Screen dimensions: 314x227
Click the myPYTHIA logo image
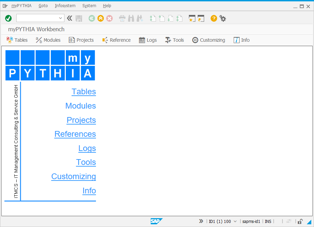pyautogui.click(x=50, y=65)
